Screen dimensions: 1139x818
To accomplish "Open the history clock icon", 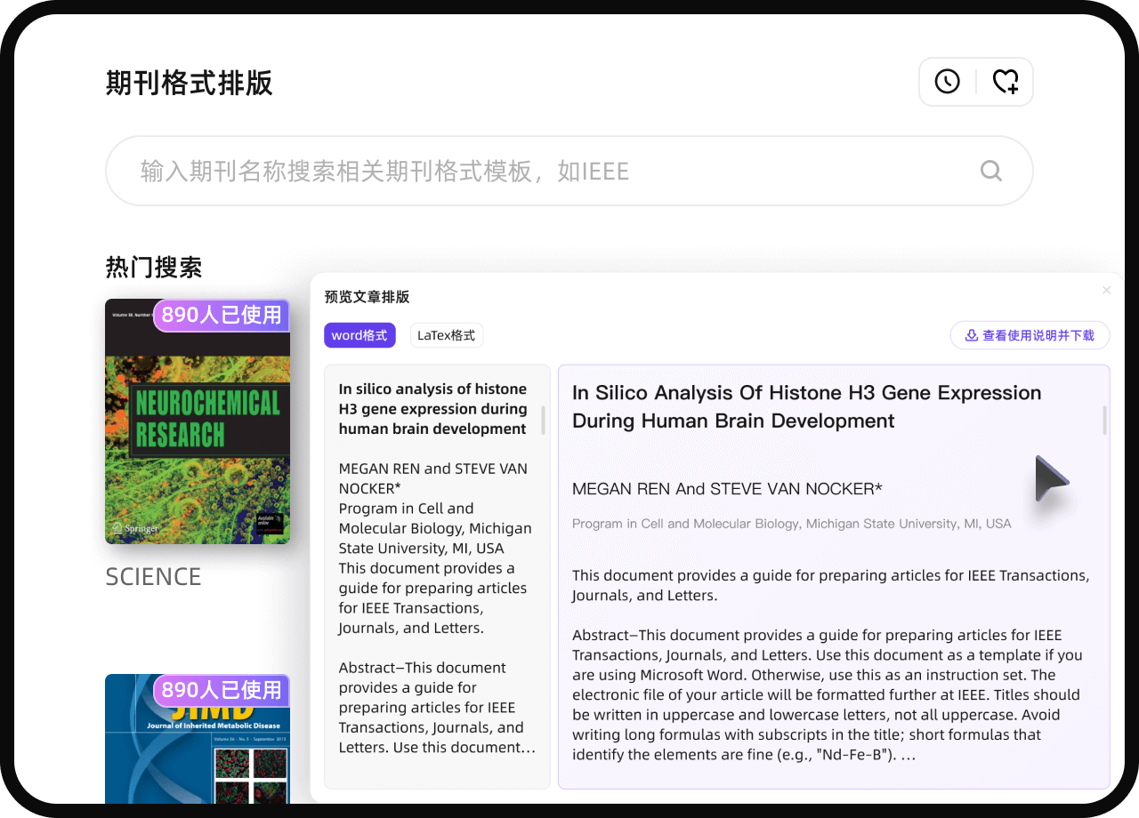I will click(x=947, y=82).
